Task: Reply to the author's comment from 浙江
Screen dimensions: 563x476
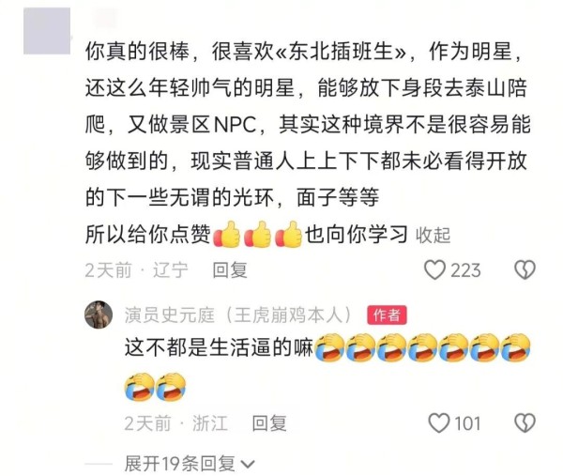Action: tap(269, 423)
